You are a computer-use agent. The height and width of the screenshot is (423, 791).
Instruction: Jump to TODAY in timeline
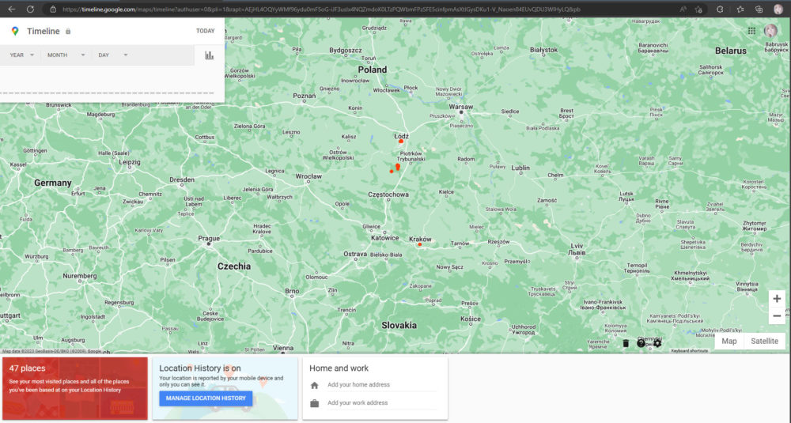click(x=206, y=31)
